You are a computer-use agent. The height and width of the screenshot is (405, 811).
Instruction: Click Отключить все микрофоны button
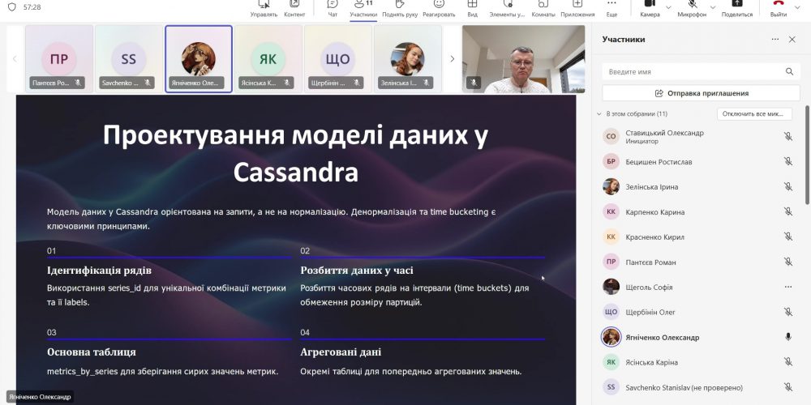tap(754, 113)
